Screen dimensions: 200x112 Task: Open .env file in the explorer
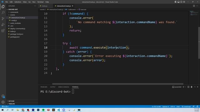click(x=12, y=26)
